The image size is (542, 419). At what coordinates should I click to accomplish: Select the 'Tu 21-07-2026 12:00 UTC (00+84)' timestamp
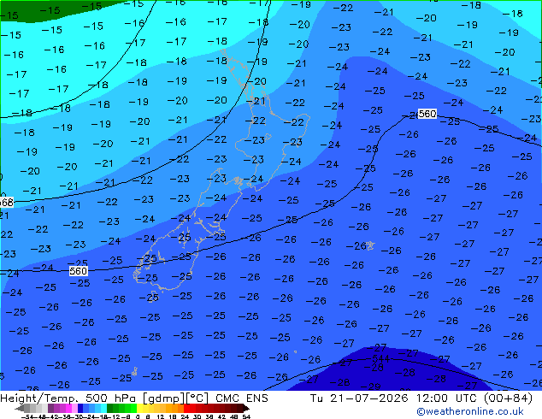coord(421,398)
